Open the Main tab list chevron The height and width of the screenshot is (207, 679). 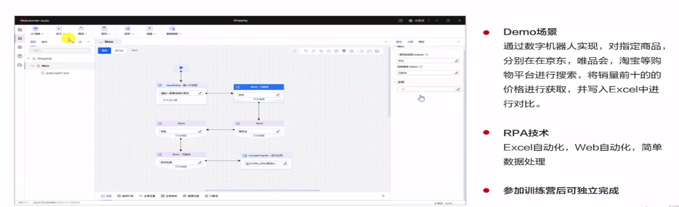click(386, 41)
